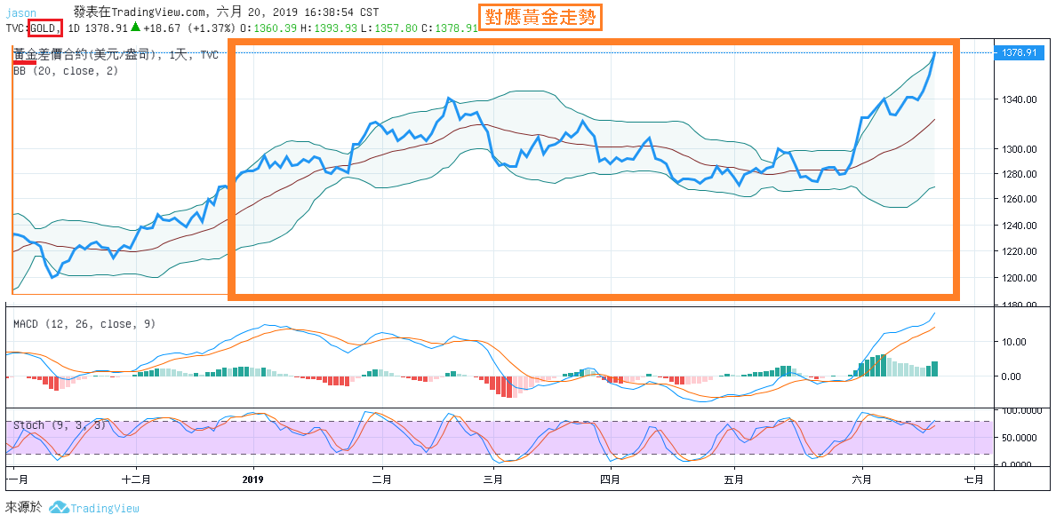Click the 1220.00 price axis label

coord(1017,252)
